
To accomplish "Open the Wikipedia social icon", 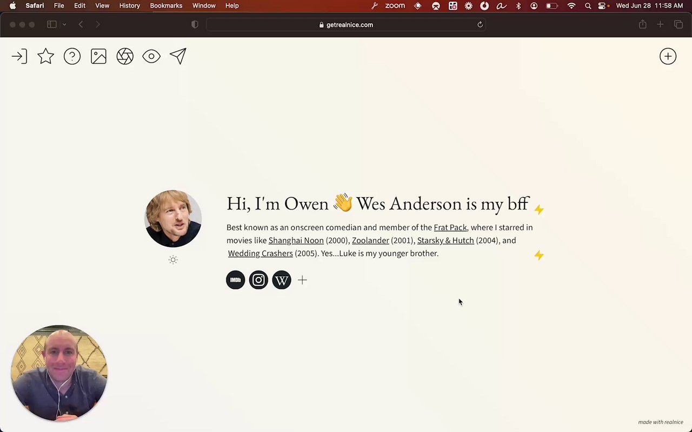I will click(282, 280).
